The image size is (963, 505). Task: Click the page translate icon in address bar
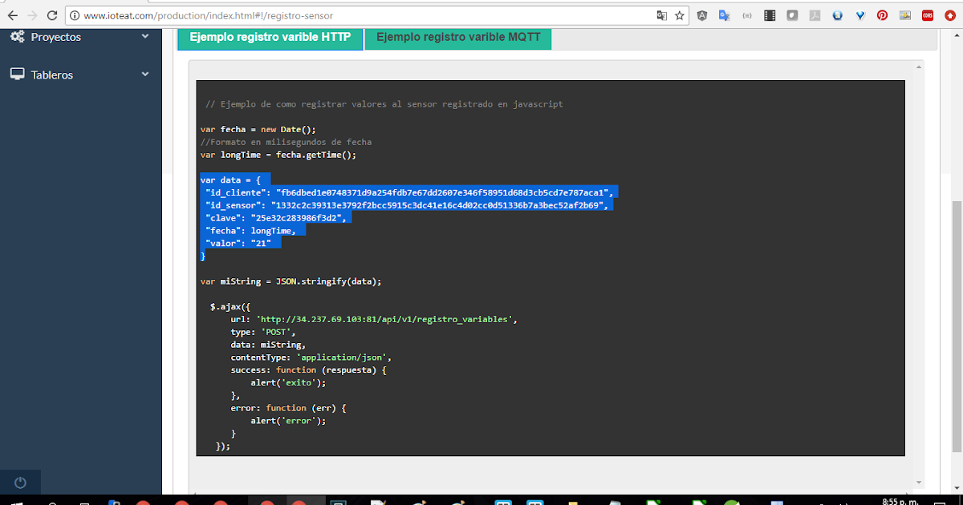coord(660,14)
